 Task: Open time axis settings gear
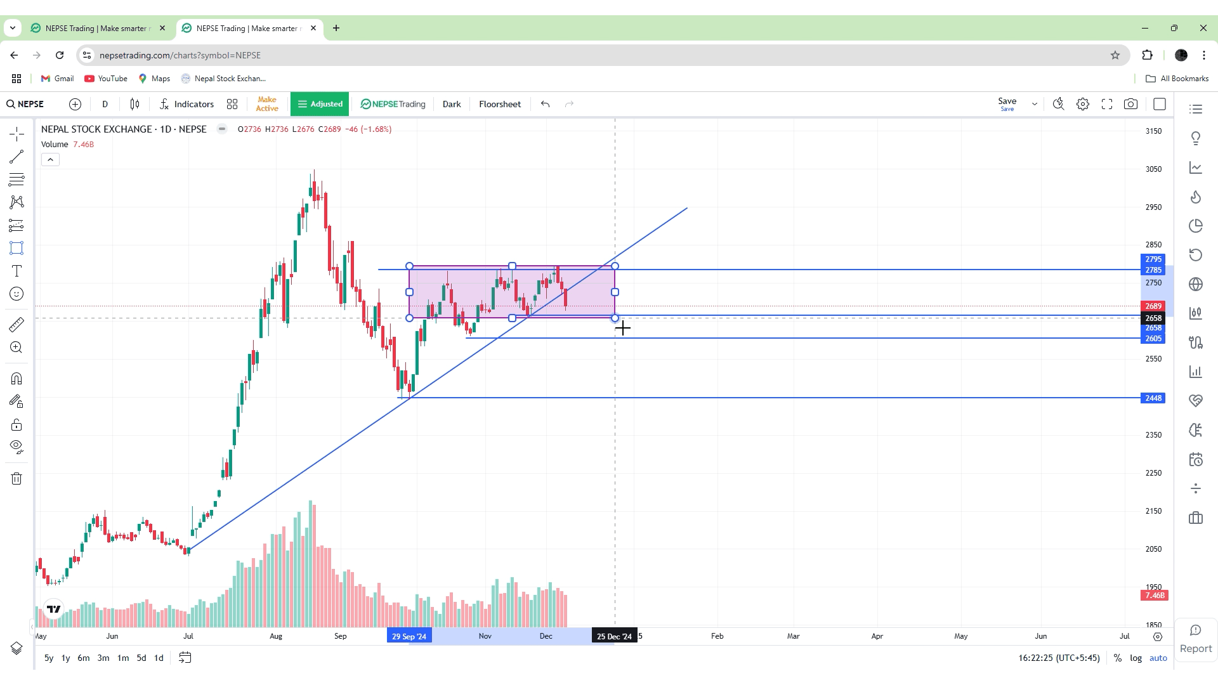[x=1158, y=636]
